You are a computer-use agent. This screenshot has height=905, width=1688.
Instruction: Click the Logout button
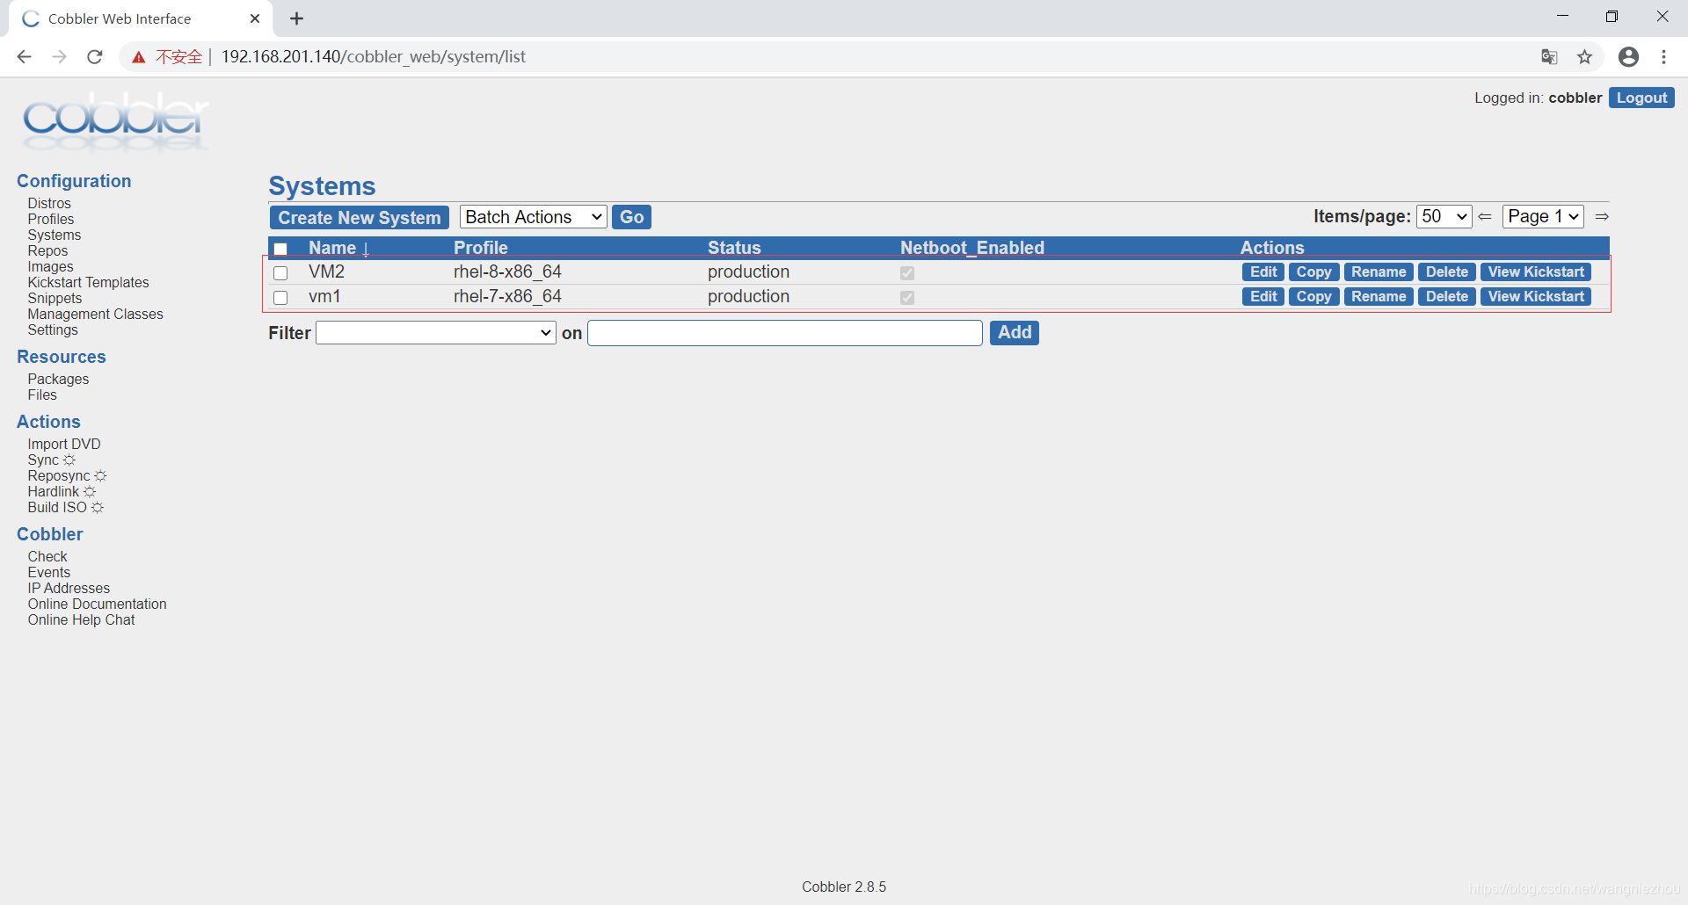[x=1641, y=98]
